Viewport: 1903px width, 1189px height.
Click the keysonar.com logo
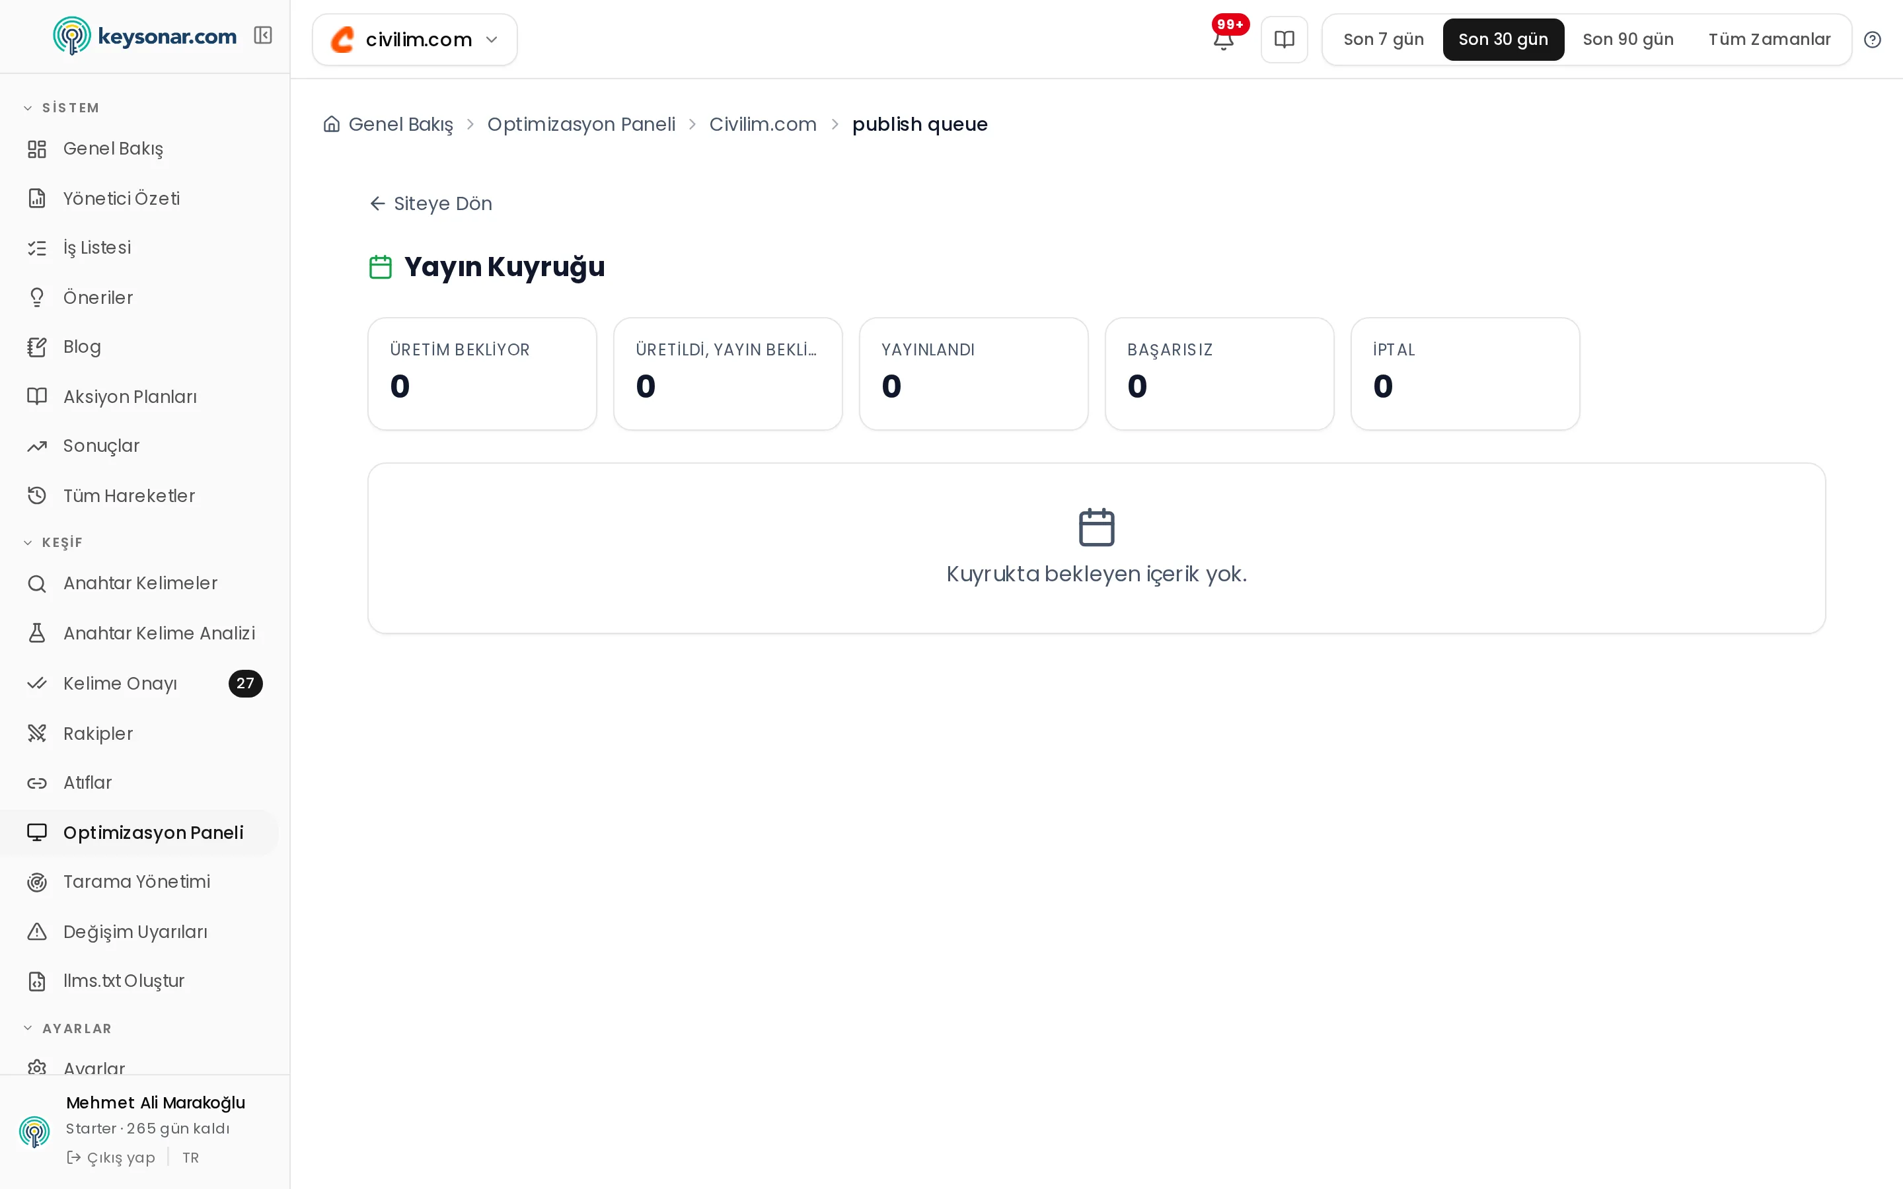click(x=145, y=36)
